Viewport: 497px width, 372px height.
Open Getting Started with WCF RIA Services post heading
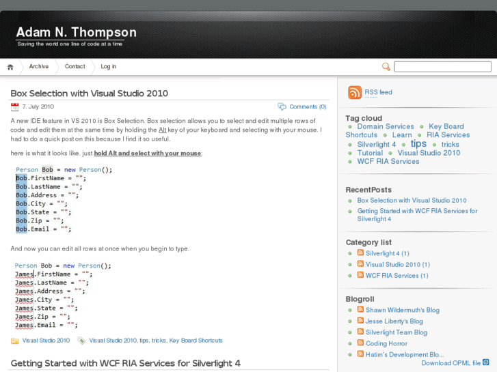(x=126, y=363)
